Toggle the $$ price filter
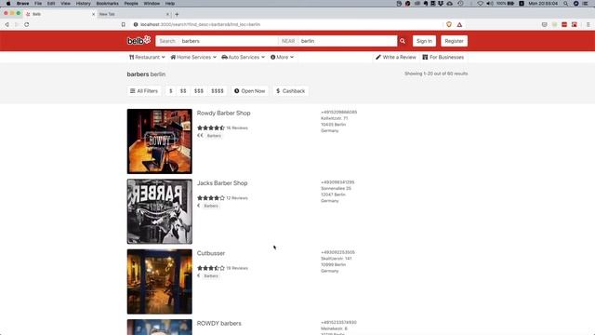This screenshot has width=595, height=335. click(x=183, y=91)
